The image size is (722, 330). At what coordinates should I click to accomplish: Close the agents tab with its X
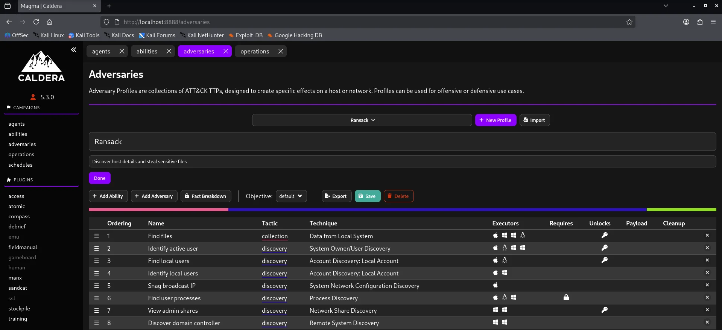[122, 51]
